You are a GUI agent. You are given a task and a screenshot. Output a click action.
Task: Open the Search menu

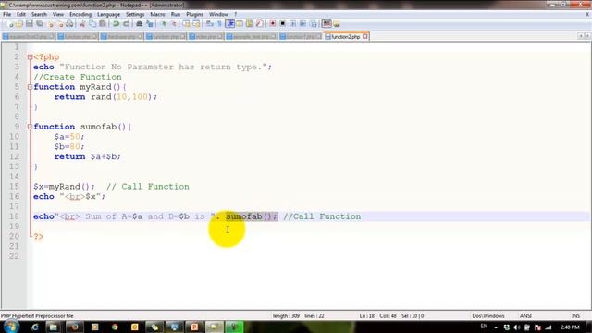[39, 15]
